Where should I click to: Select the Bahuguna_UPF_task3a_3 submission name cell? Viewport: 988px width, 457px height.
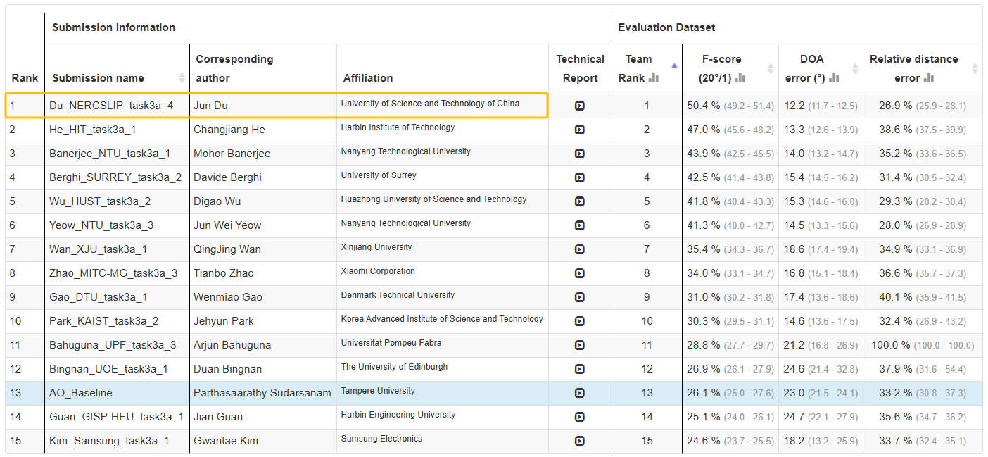113,345
